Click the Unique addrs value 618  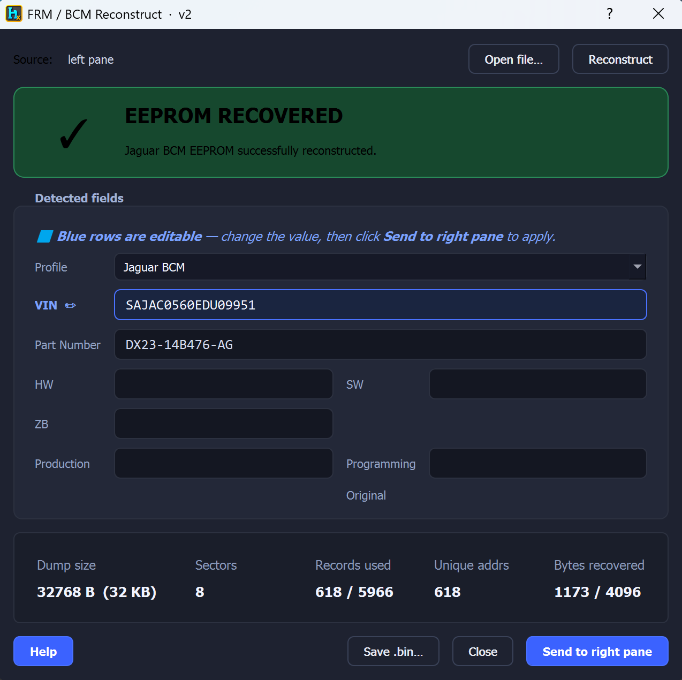click(x=448, y=592)
